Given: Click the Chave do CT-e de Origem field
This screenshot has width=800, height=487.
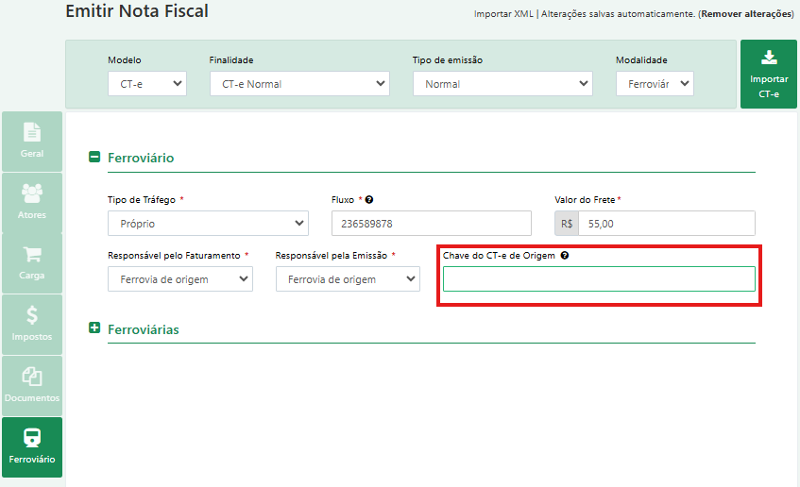Looking at the screenshot, I should (x=599, y=279).
